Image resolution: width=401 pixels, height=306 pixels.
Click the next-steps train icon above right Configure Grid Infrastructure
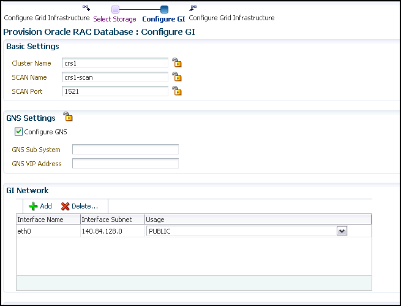(x=193, y=8)
